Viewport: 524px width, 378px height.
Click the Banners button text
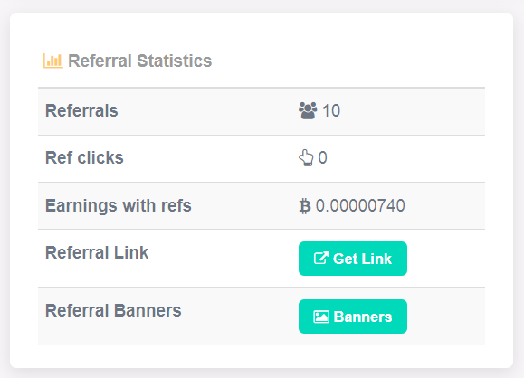363,317
